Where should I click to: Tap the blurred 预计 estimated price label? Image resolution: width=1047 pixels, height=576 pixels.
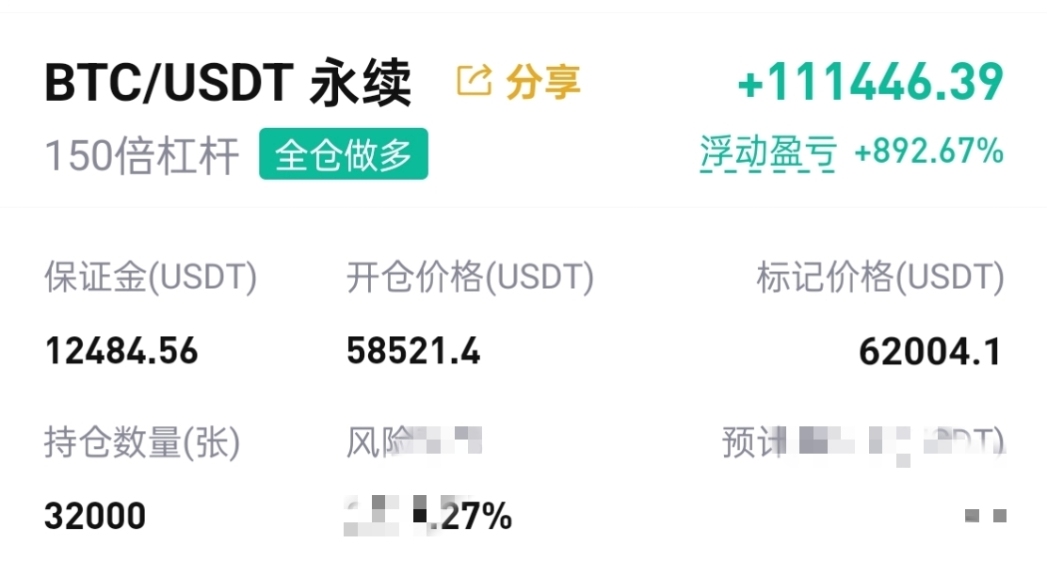(862, 441)
